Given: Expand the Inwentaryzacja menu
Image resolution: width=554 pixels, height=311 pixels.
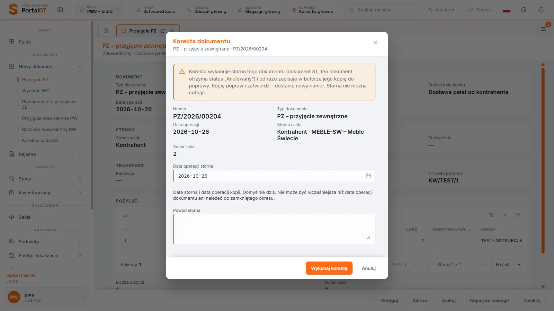Looking at the screenshot, I should (45, 192).
